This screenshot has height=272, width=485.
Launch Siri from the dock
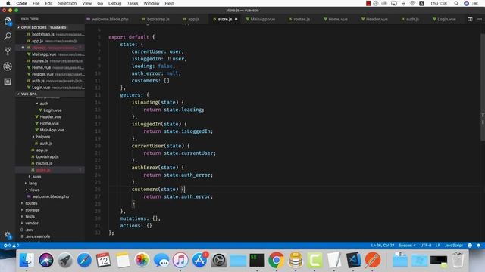46,260
